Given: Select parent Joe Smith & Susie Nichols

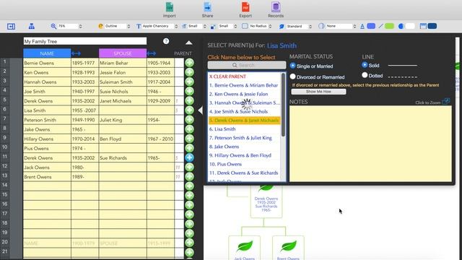Looking at the screenshot, I should click(x=244, y=111).
